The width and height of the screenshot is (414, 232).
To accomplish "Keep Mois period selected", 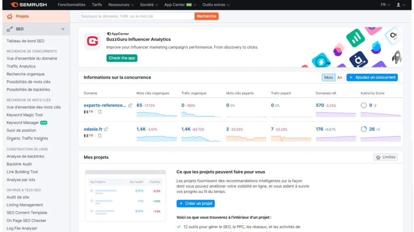I will (328, 77).
